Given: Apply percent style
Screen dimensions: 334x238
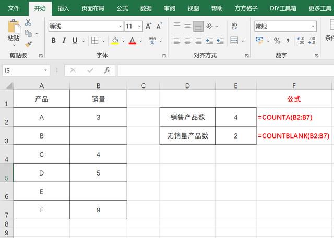Looking at the screenshot, I should [277, 41].
